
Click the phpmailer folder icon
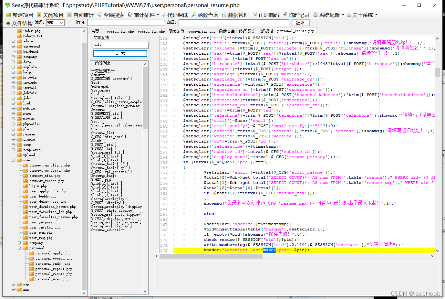point(19,124)
